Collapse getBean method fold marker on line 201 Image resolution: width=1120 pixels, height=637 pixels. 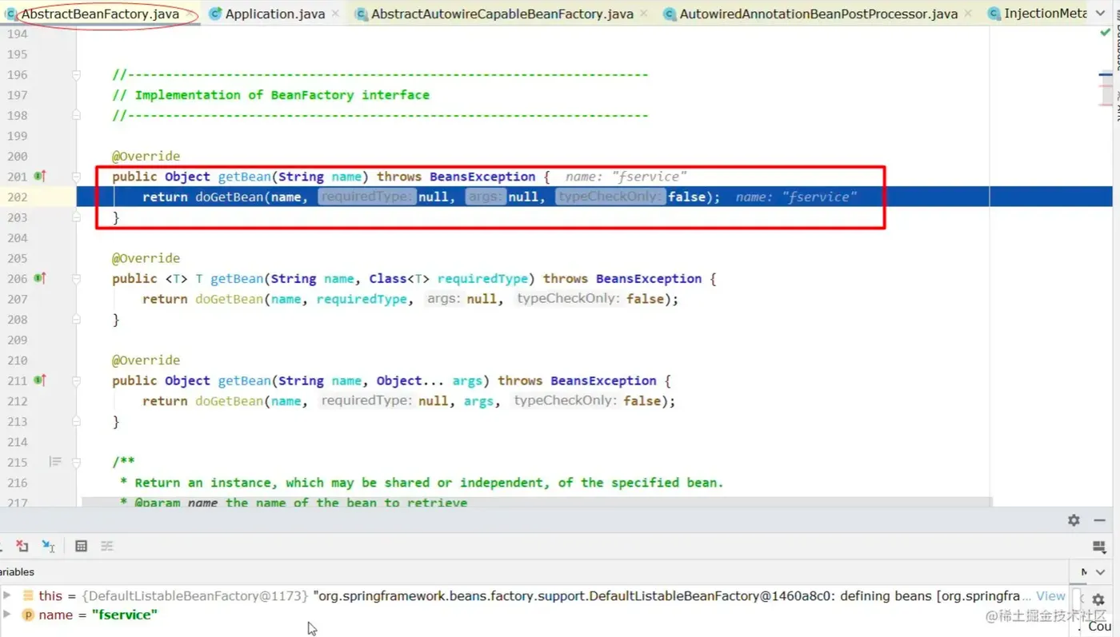pyautogui.click(x=76, y=177)
